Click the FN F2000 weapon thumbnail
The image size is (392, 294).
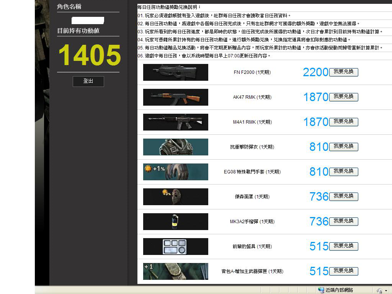[175, 72]
